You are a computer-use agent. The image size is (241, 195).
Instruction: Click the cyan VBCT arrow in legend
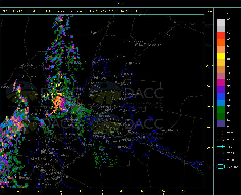pyautogui.click(x=221, y=146)
